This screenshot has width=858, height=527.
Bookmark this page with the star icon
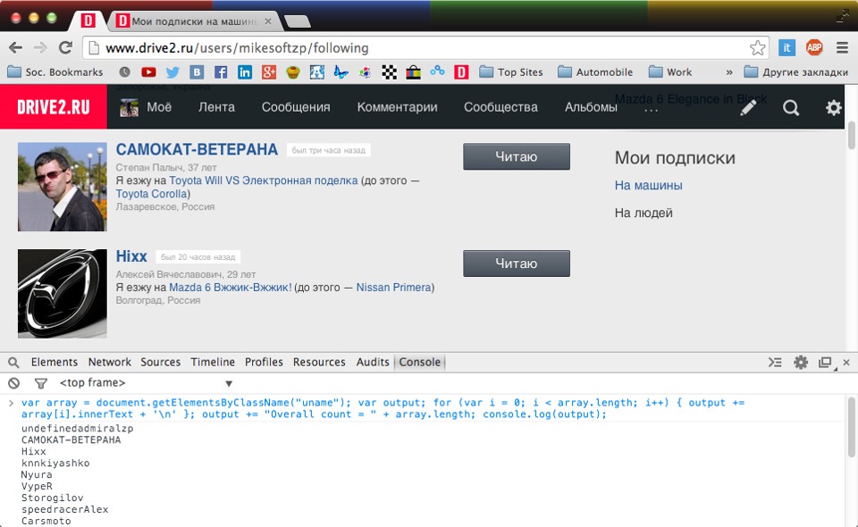[x=757, y=48]
